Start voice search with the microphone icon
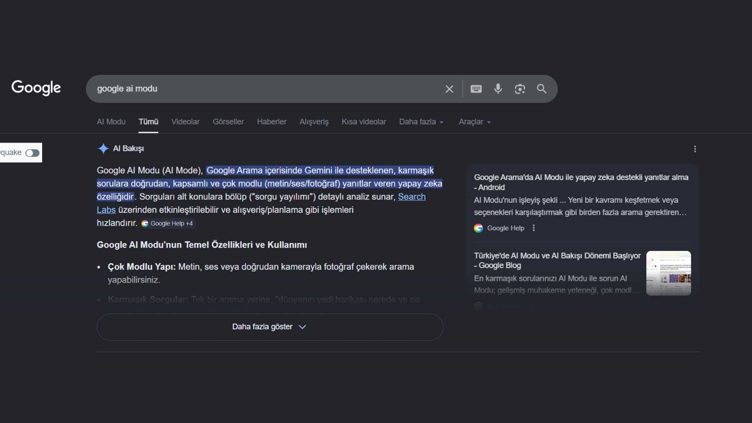 coord(498,89)
